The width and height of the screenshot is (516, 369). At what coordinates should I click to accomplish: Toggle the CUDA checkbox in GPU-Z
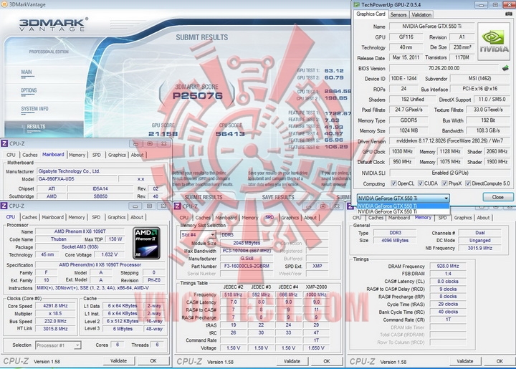[x=421, y=183]
